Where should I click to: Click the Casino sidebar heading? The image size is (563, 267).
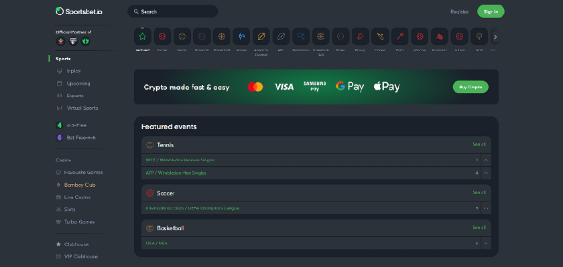coord(64,160)
